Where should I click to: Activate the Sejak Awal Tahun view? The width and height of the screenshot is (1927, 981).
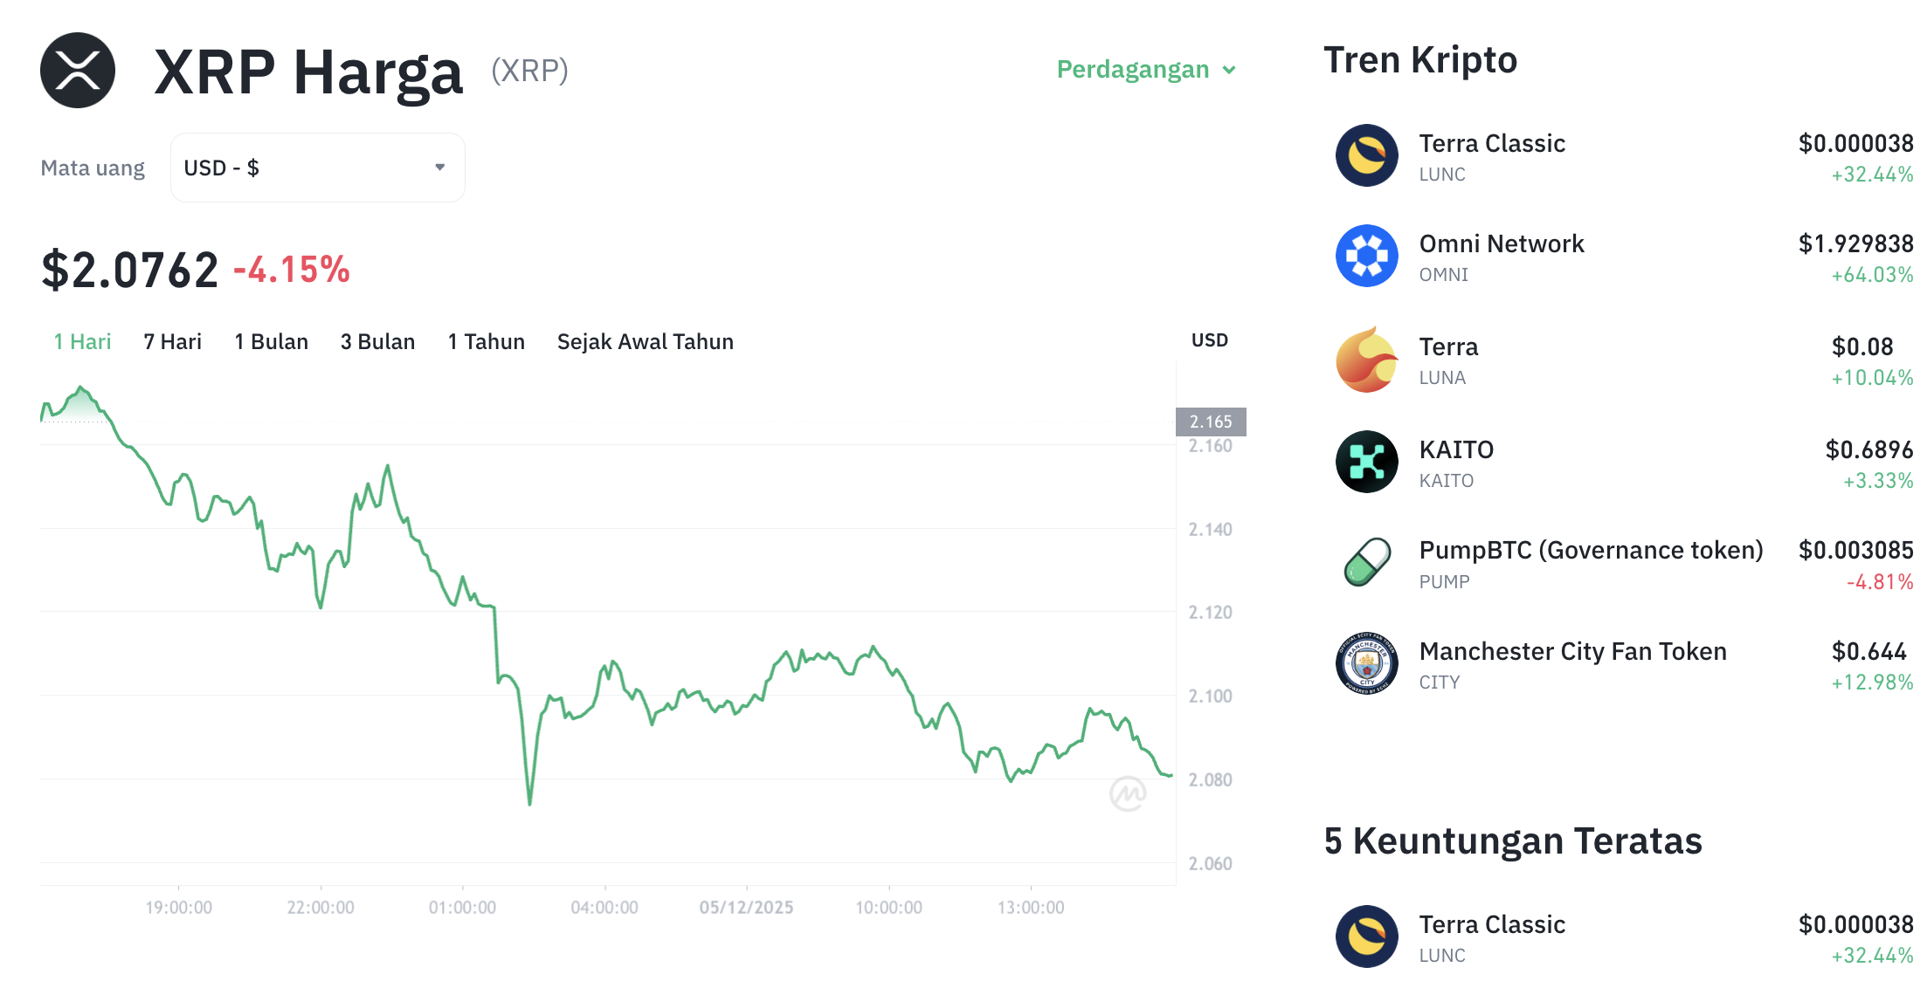pyautogui.click(x=645, y=341)
